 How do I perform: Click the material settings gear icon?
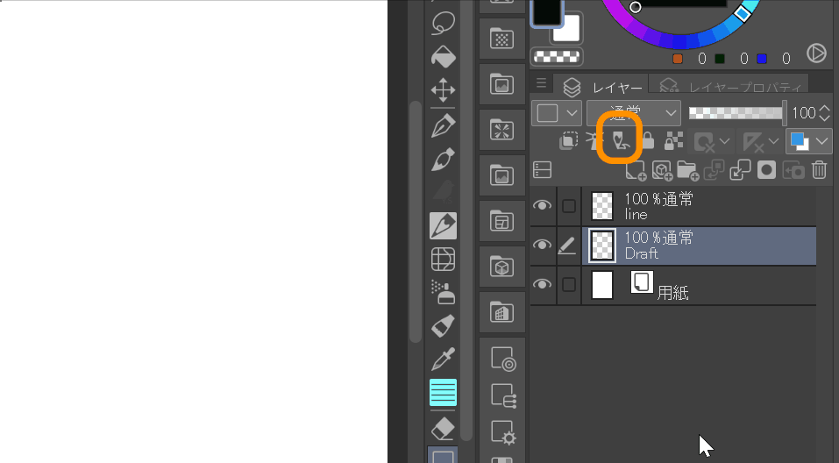(503, 432)
